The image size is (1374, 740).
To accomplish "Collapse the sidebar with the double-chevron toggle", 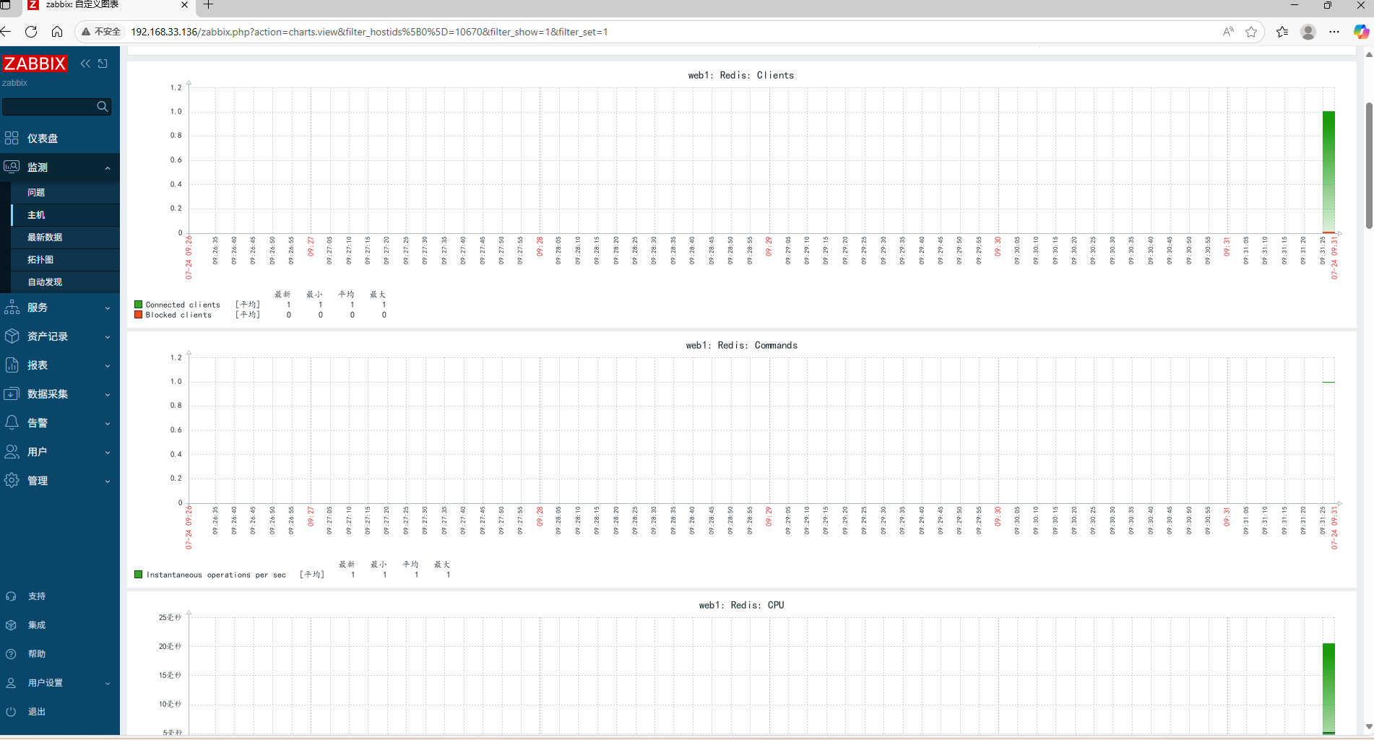I will [x=85, y=64].
